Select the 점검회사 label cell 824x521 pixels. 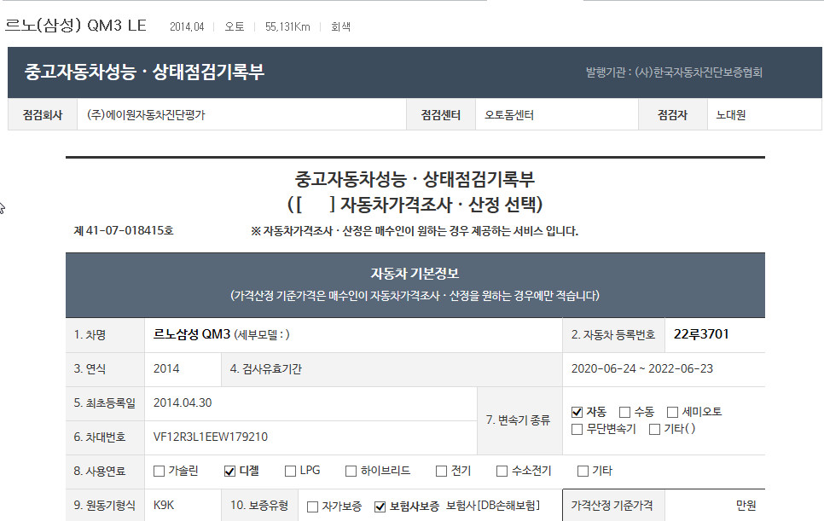pos(43,114)
